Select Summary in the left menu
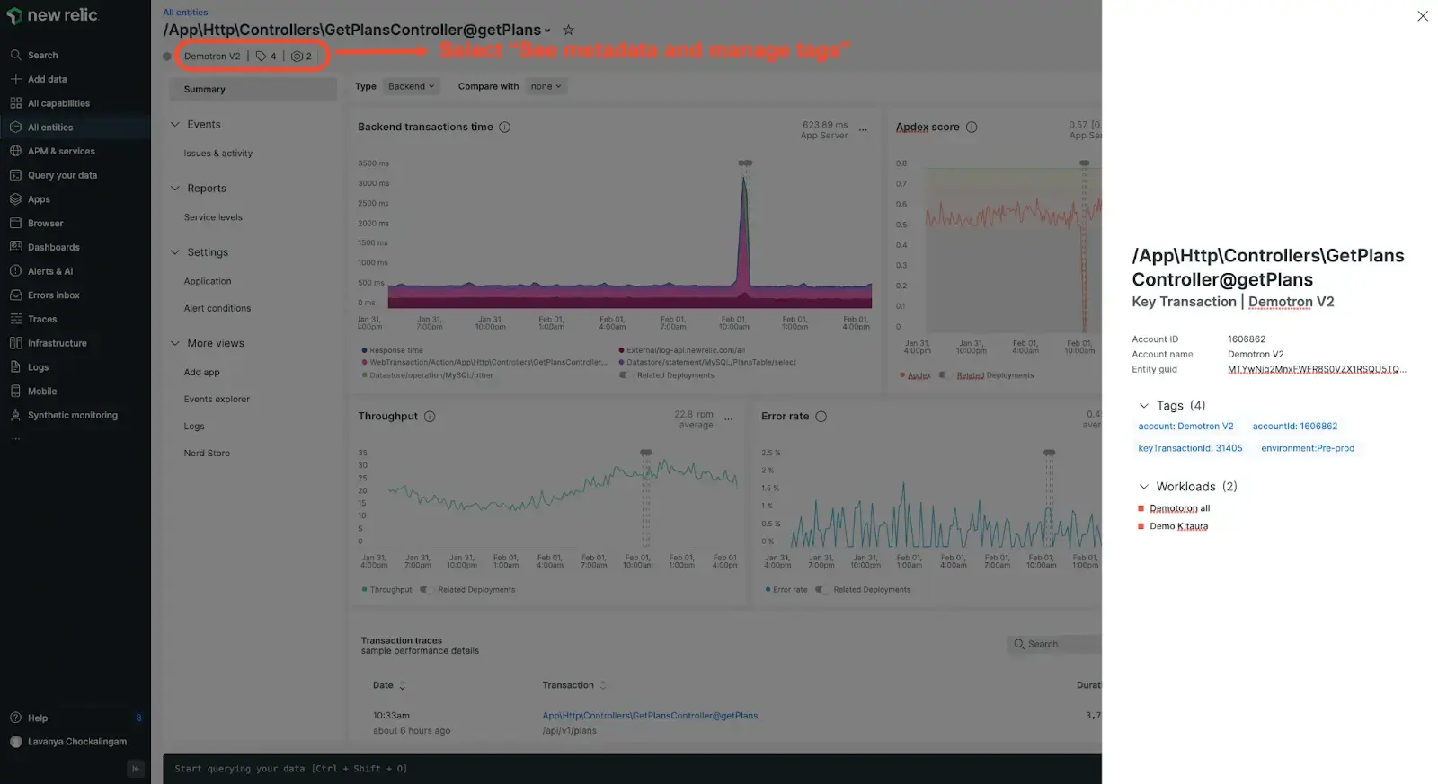The image size is (1438, 784). [x=205, y=90]
